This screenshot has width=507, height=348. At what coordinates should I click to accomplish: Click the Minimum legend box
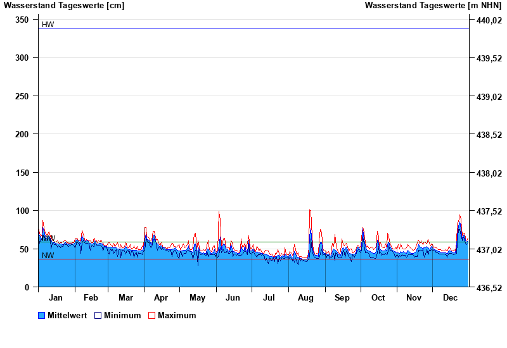tap(98, 316)
